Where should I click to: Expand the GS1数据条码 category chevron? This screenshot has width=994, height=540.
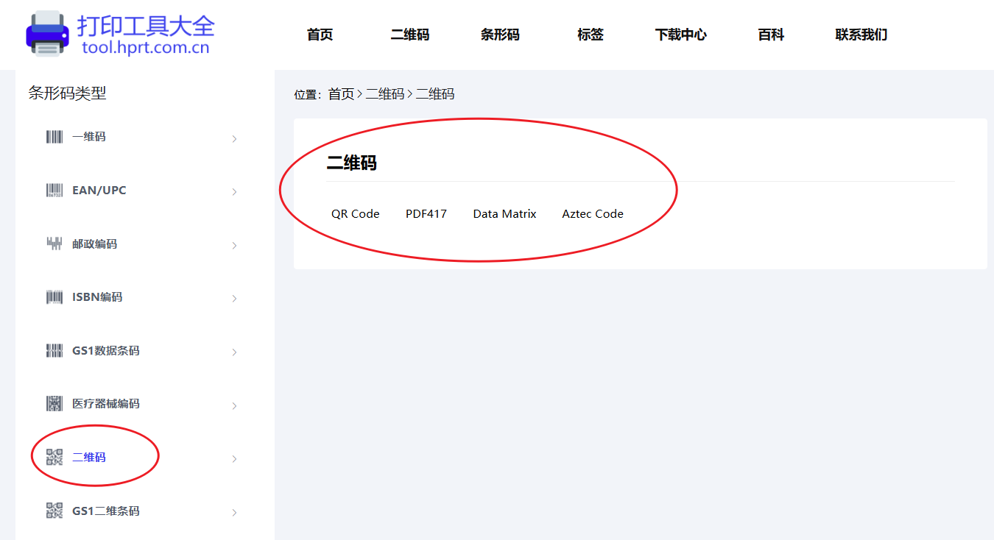coord(235,352)
